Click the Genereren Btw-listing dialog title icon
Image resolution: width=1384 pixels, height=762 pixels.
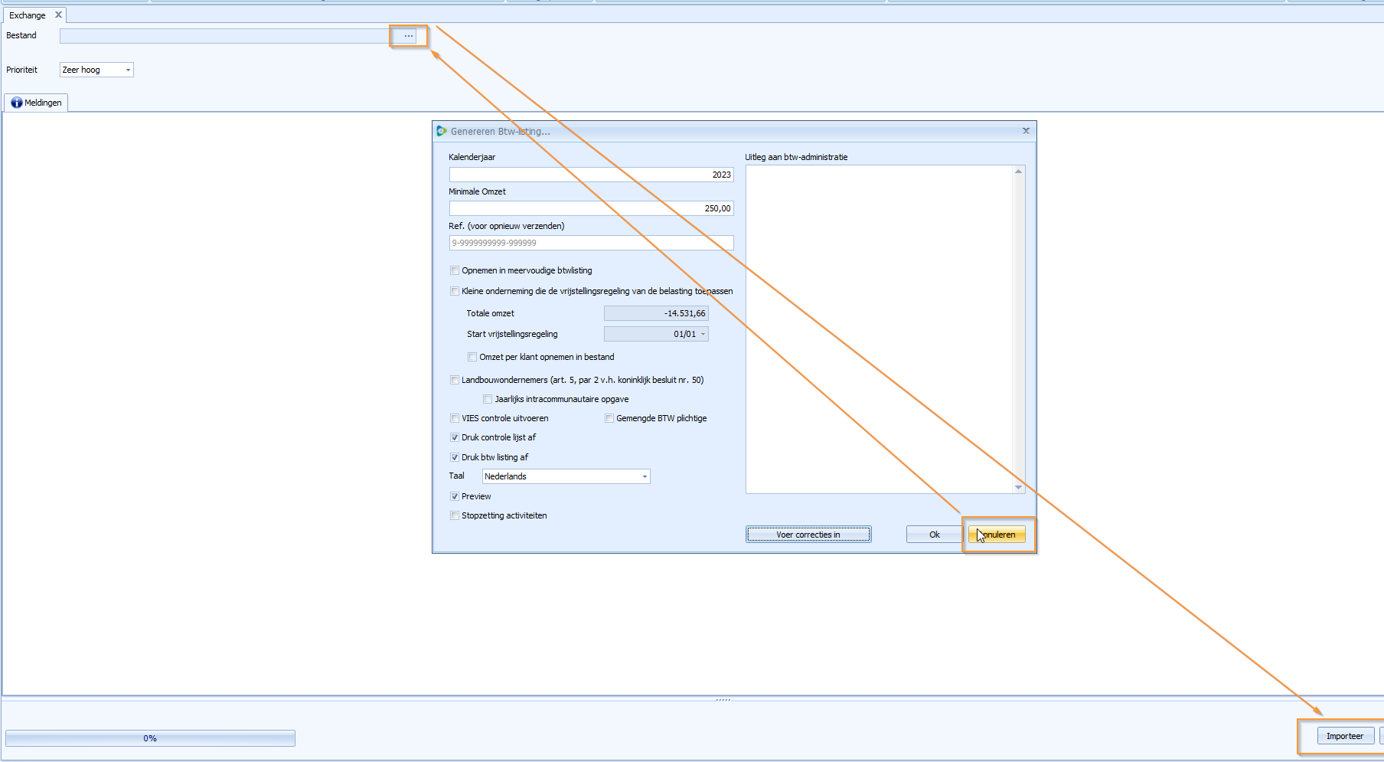[x=442, y=131]
